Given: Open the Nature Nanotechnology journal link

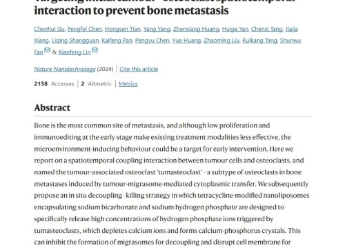Looking at the screenshot, I should click(65, 69).
